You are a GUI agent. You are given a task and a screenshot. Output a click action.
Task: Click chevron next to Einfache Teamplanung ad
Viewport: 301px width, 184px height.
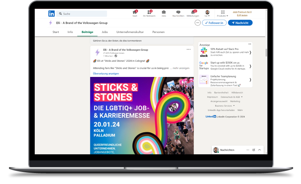[x=250, y=80]
